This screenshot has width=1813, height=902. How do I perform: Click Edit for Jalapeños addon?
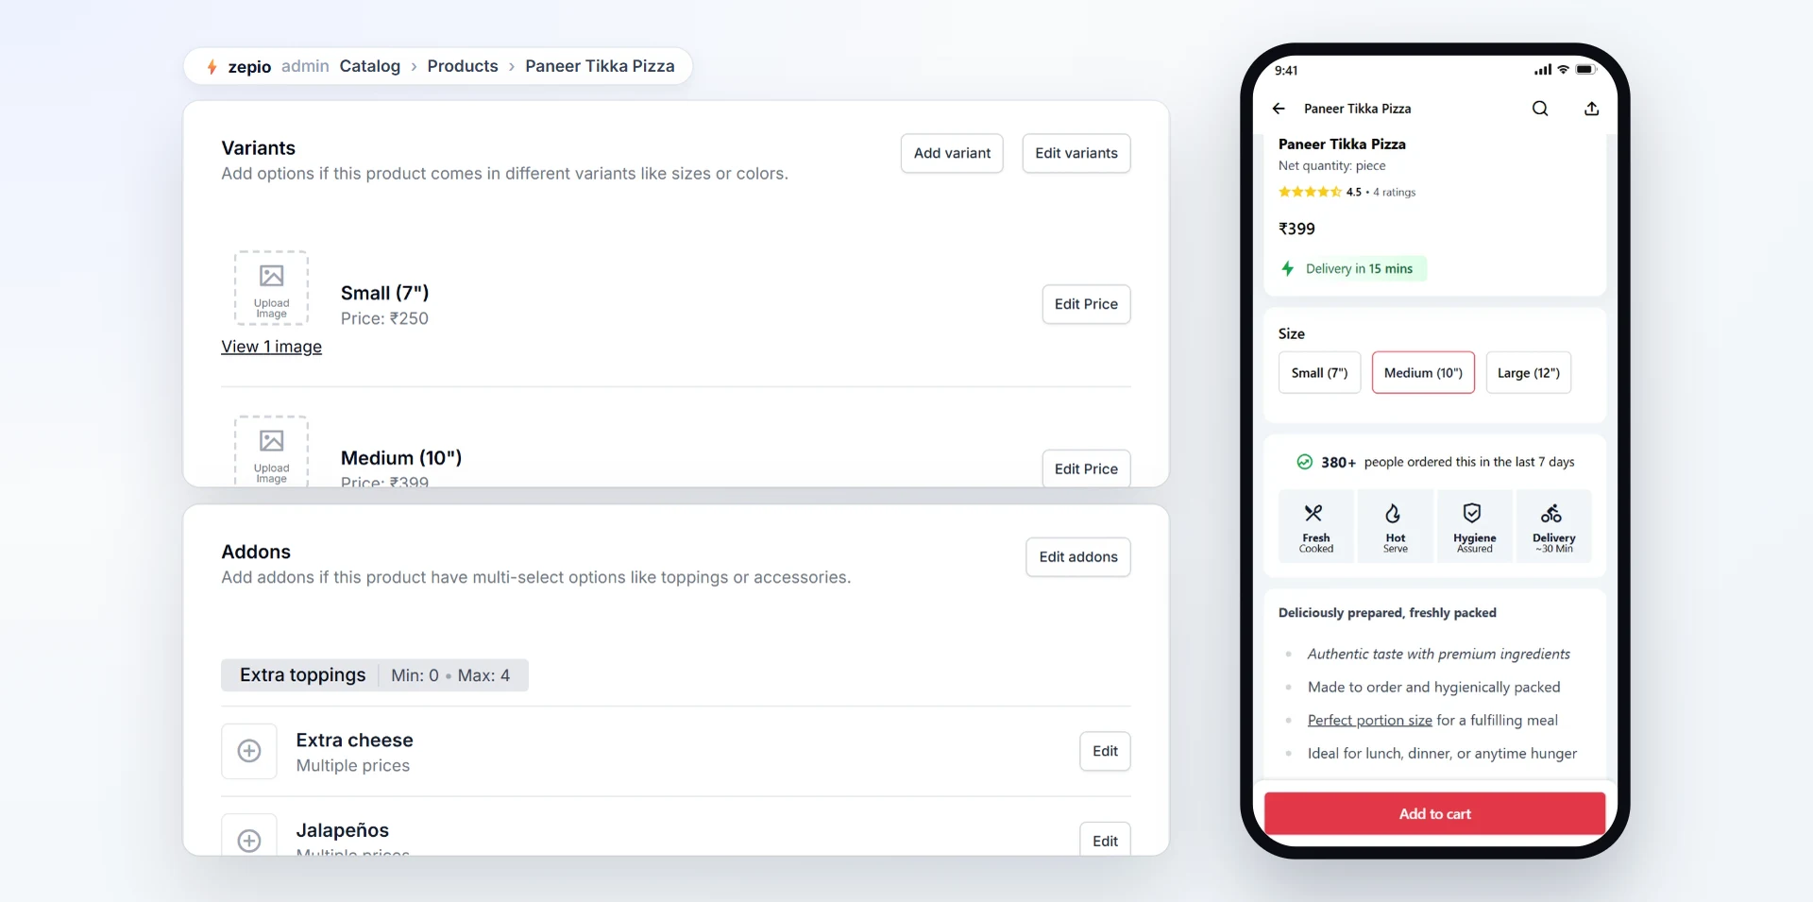click(1105, 840)
